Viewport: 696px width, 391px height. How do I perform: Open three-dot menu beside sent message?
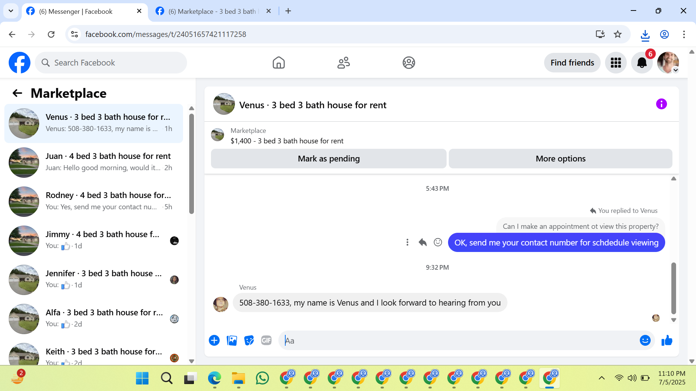click(x=407, y=242)
